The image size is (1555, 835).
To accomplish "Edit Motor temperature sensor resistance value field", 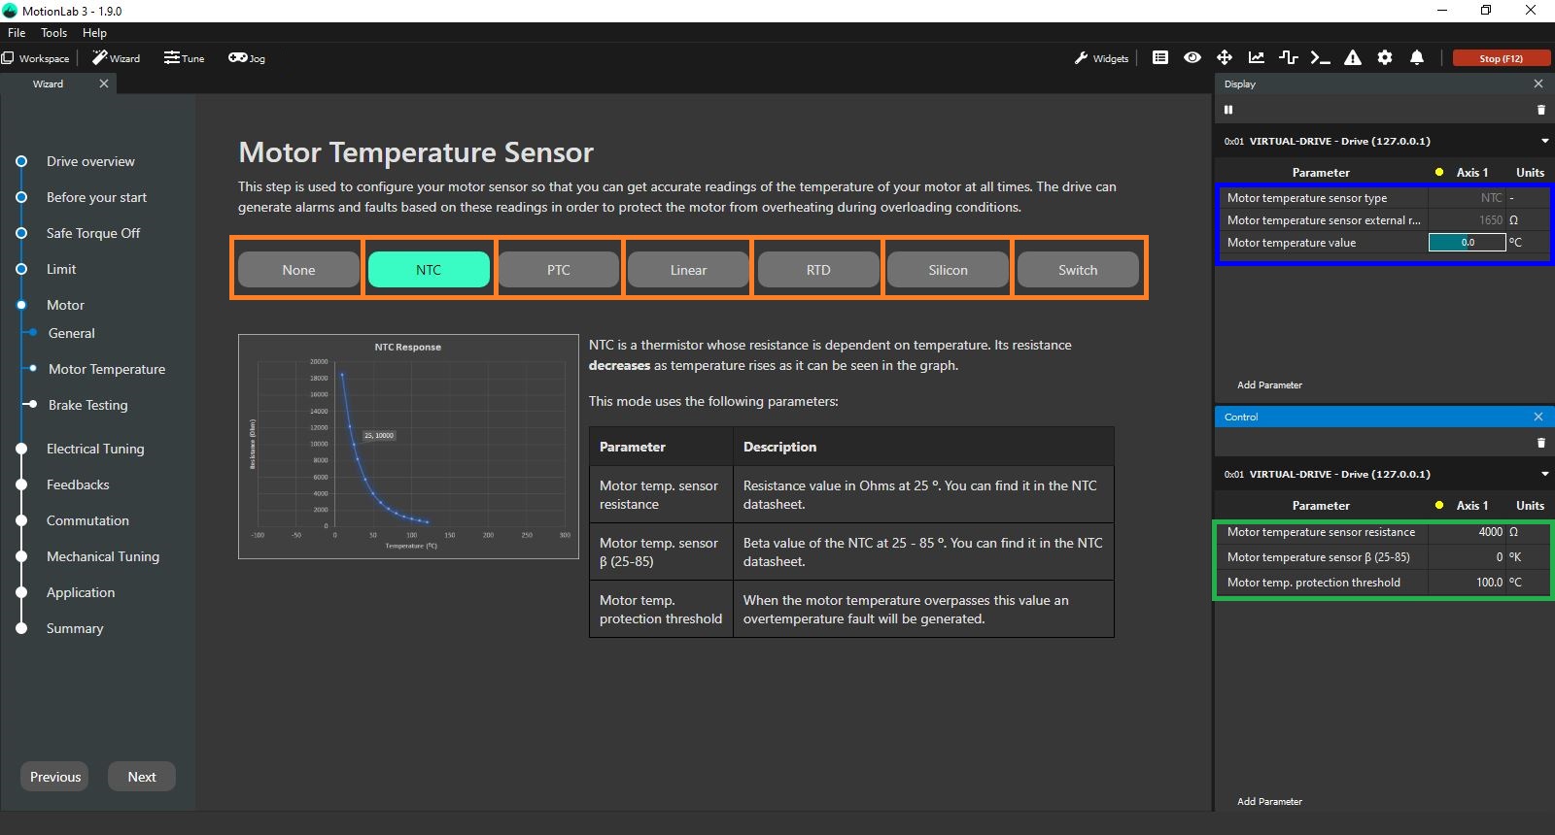I will point(1468,532).
